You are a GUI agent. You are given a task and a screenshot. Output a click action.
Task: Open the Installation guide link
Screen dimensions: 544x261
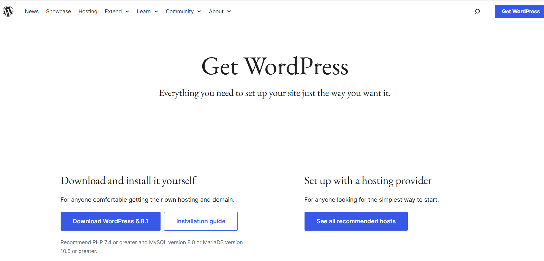pos(201,221)
